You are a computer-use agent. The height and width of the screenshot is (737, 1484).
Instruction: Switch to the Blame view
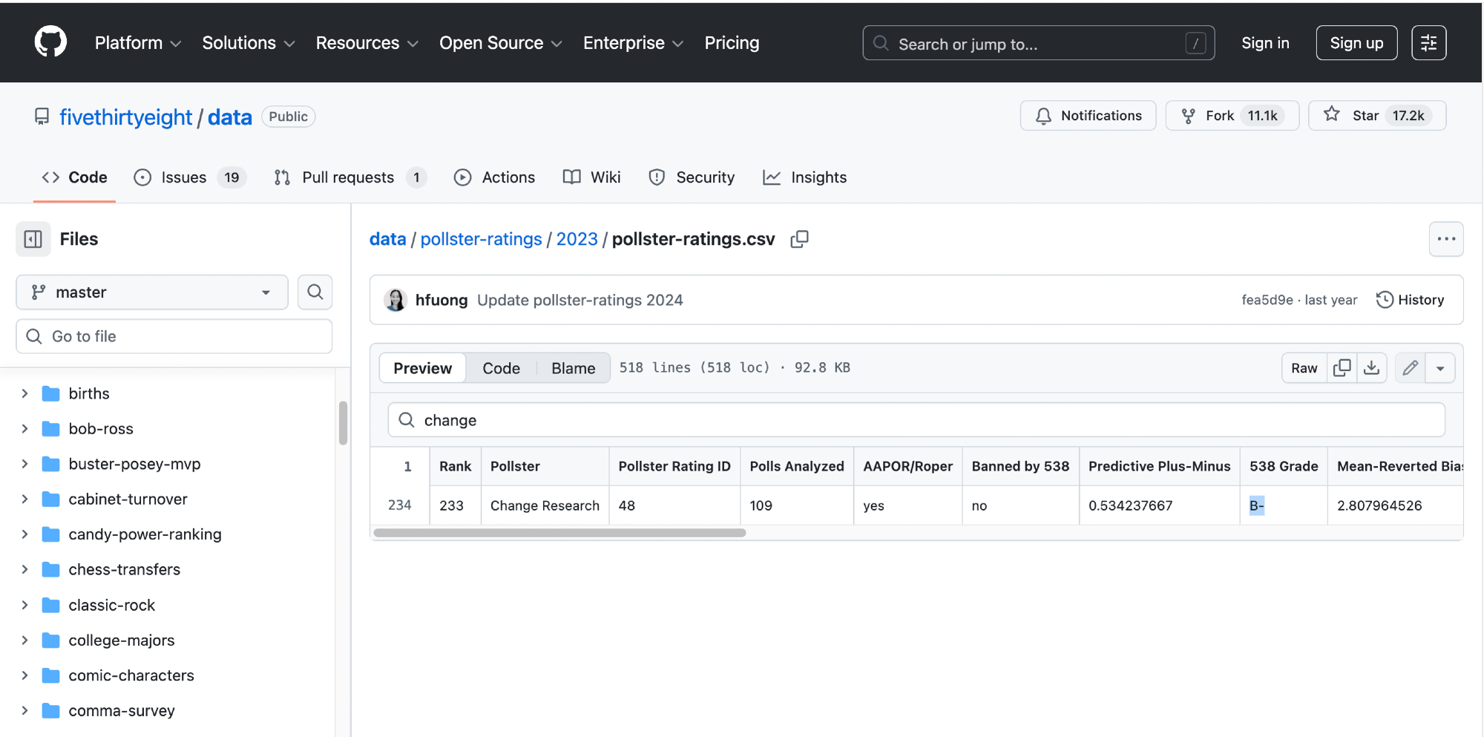573,368
